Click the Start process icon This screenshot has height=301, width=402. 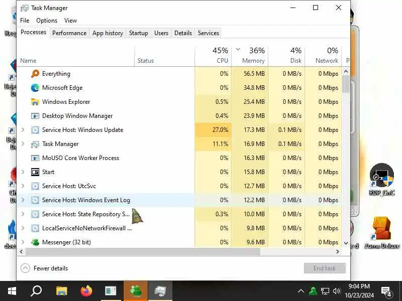pyautogui.click(x=35, y=172)
